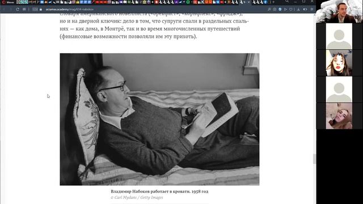This screenshot has height=204, width=363.
Task: Toggle the VPN badge in address bar
Action: click(35, 9)
